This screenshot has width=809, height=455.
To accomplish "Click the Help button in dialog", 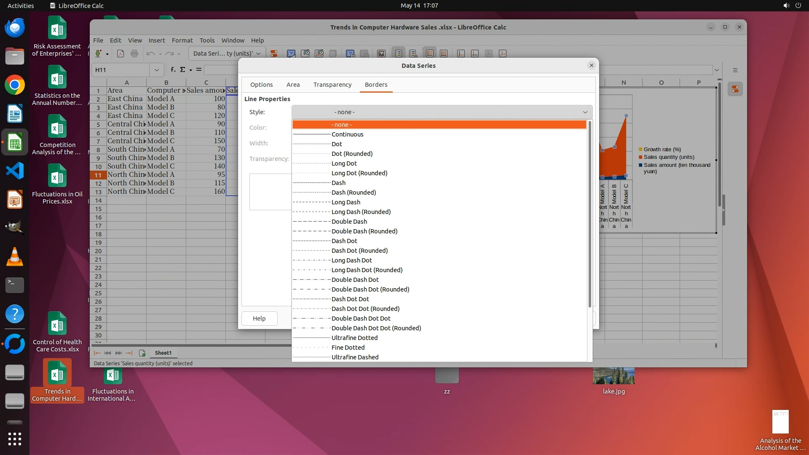I will click(259, 318).
